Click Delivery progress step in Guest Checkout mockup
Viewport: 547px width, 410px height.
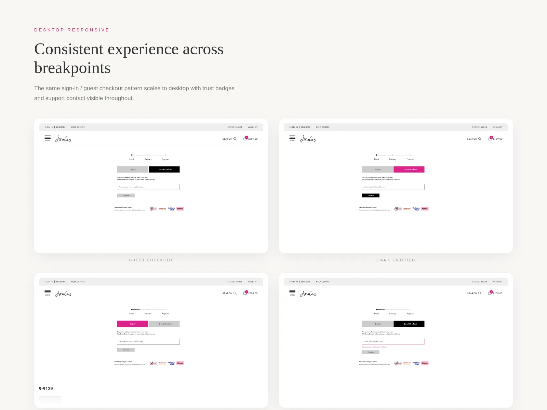coord(148,157)
